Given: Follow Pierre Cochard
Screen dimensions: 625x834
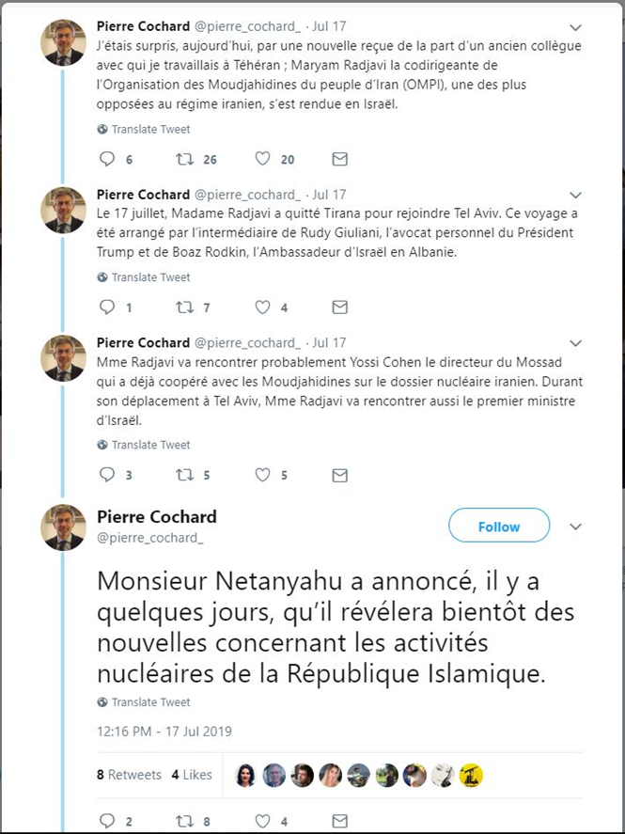Looking at the screenshot, I should [x=498, y=527].
